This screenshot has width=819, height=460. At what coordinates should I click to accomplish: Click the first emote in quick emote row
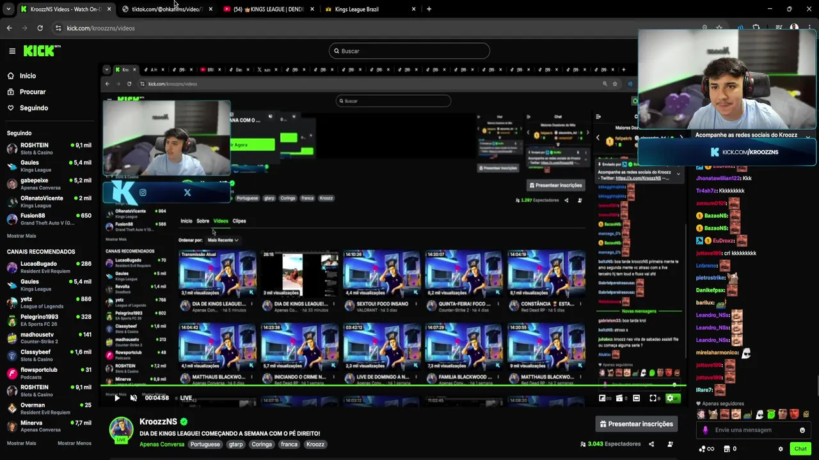702,415
